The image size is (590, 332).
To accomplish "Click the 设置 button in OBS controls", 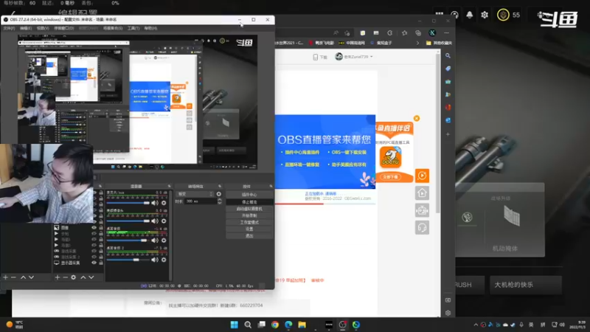I will point(249,229).
